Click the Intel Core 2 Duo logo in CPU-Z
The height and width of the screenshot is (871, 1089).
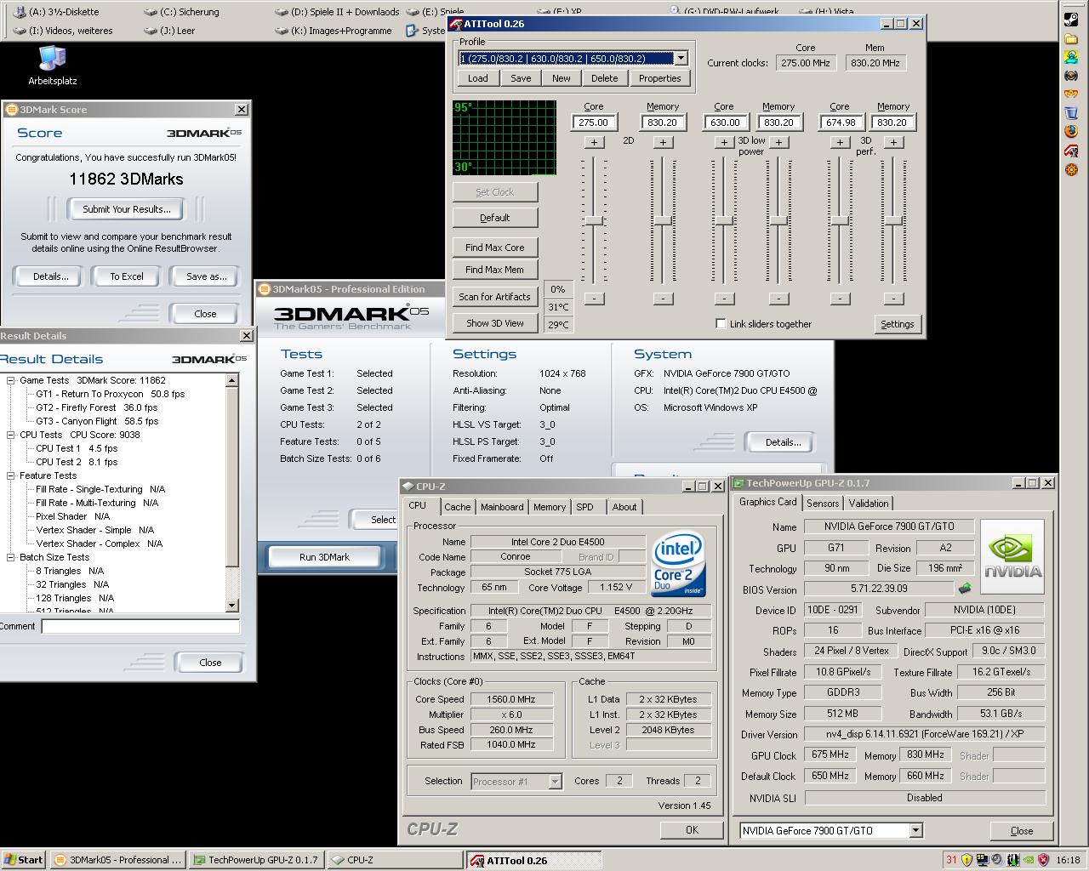pyautogui.click(x=678, y=564)
